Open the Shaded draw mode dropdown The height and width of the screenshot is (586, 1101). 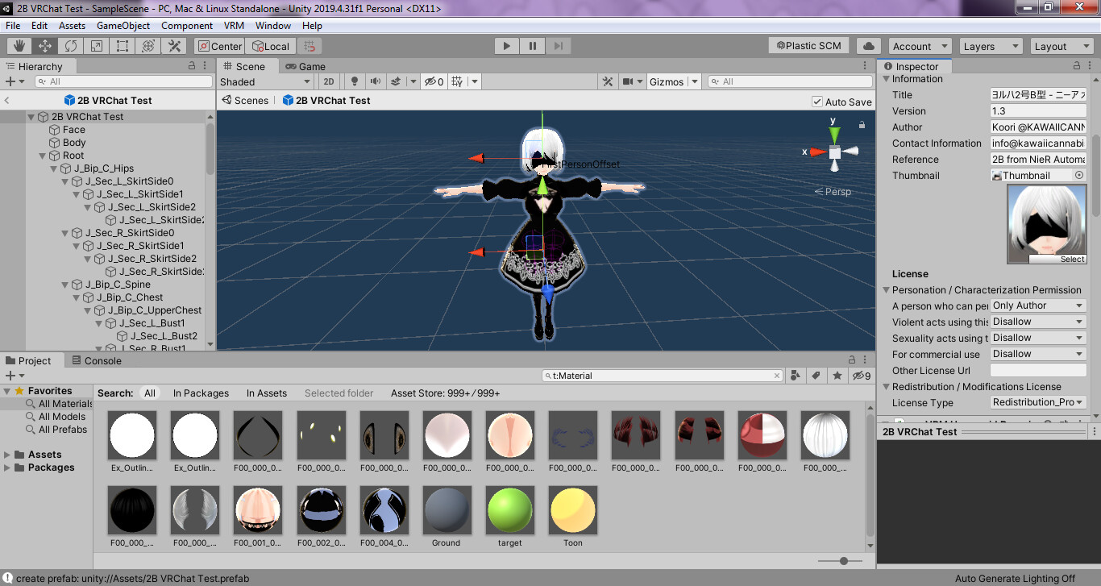click(265, 81)
